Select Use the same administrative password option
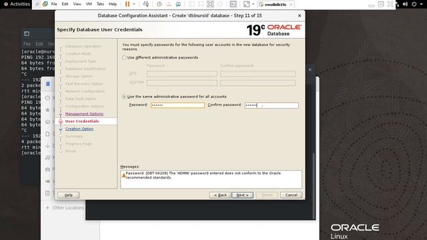Screen dimensions: 427x240 click(x=124, y=97)
